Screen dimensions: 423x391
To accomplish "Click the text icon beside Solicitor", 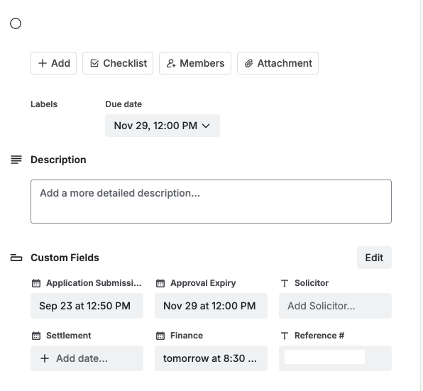I will pyautogui.click(x=285, y=283).
